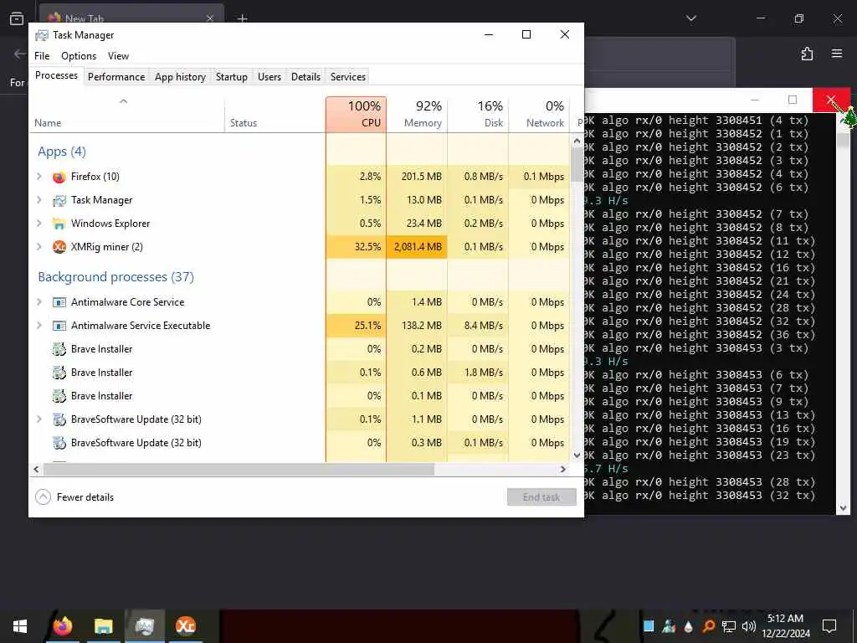
Task: Click the horizontal scrollbar in Task Manager
Action: tap(239, 469)
